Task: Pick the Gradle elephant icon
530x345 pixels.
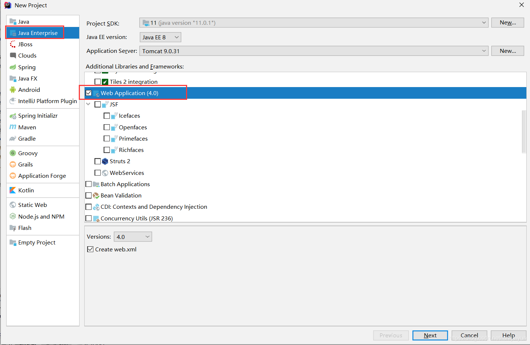Action: (x=13, y=138)
